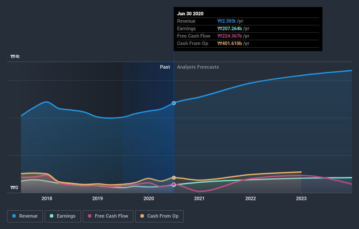Image resolution: width=359 pixels, height=229 pixels.
Task: Toggle the Cash From Op legend button
Action: pyautogui.click(x=159, y=216)
